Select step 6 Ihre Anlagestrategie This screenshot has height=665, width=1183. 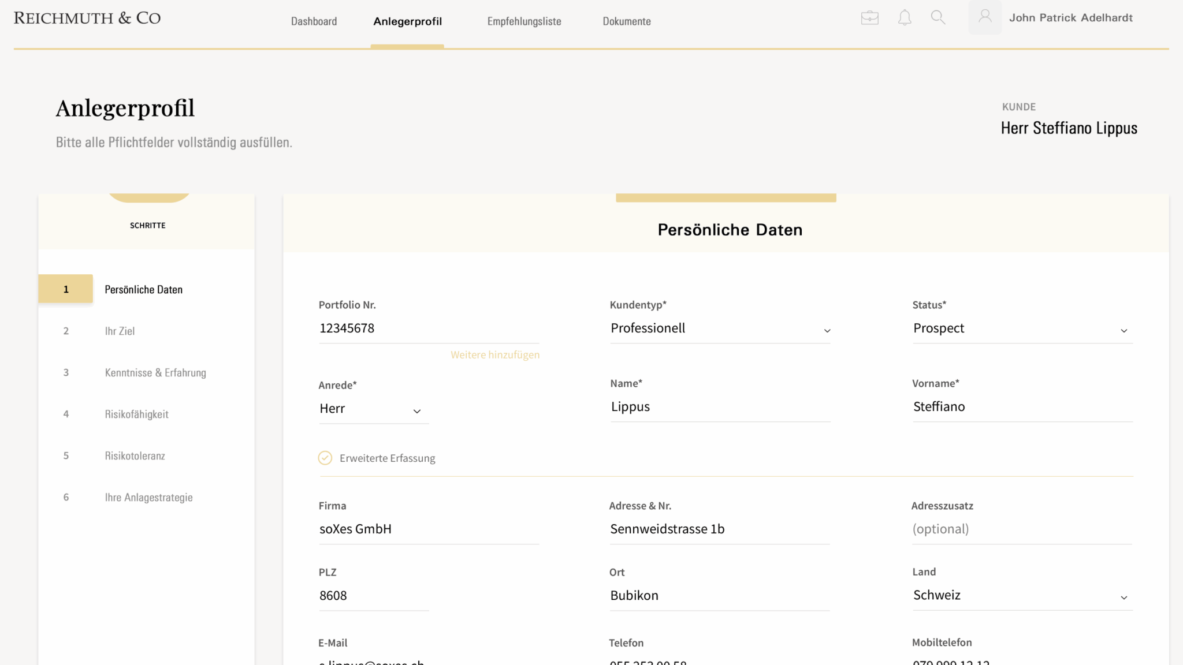click(x=148, y=498)
